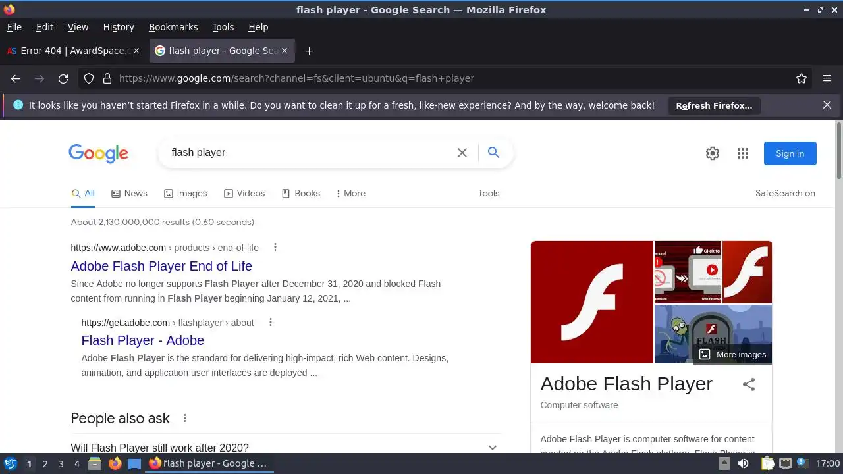Open Google quick settings gear
The image size is (843, 474).
[713, 153]
